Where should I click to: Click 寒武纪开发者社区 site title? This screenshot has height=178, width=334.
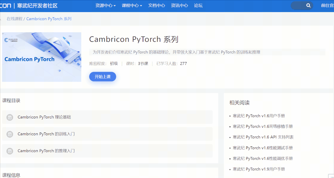[37, 6]
